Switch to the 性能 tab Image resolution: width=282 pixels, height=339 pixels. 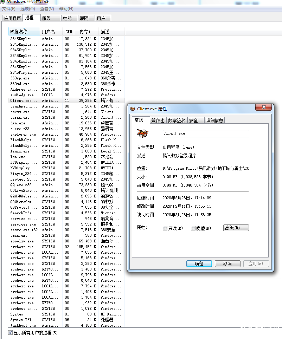(67, 18)
